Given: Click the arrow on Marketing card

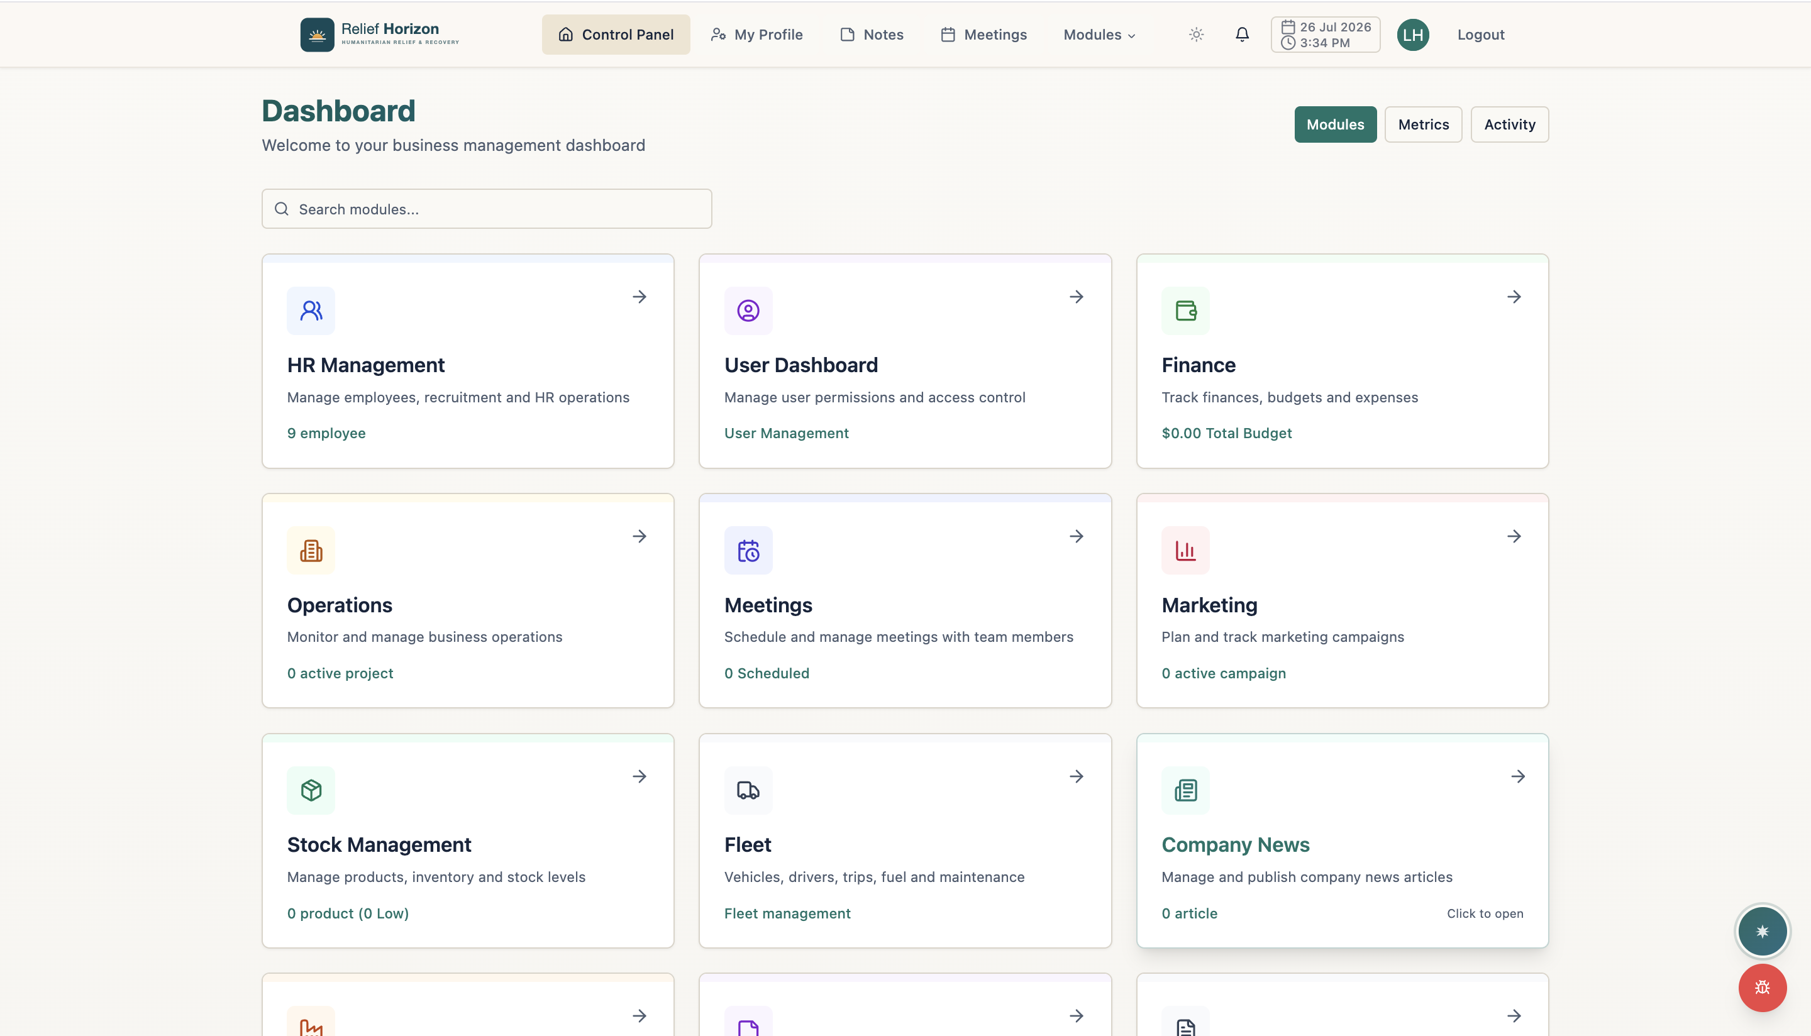Looking at the screenshot, I should (x=1514, y=536).
